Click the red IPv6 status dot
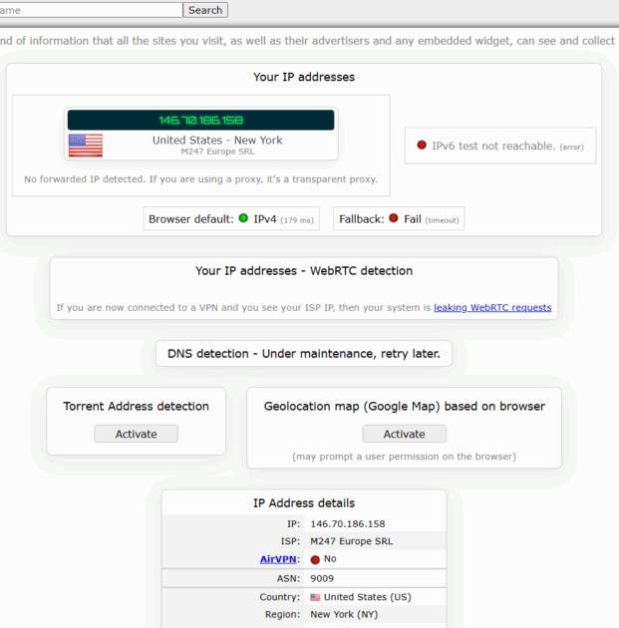619x628 pixels. pyautogui.click(x=422, y=147)
